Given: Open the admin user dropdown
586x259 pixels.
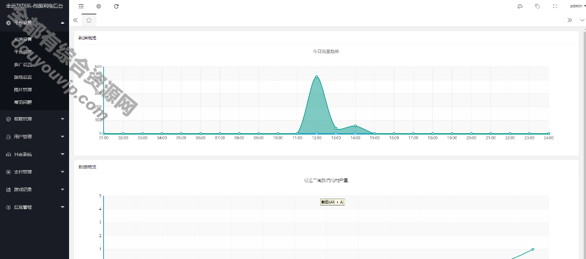Looking at the screenshot, I should pyautogui.click(x=577, y=6).
